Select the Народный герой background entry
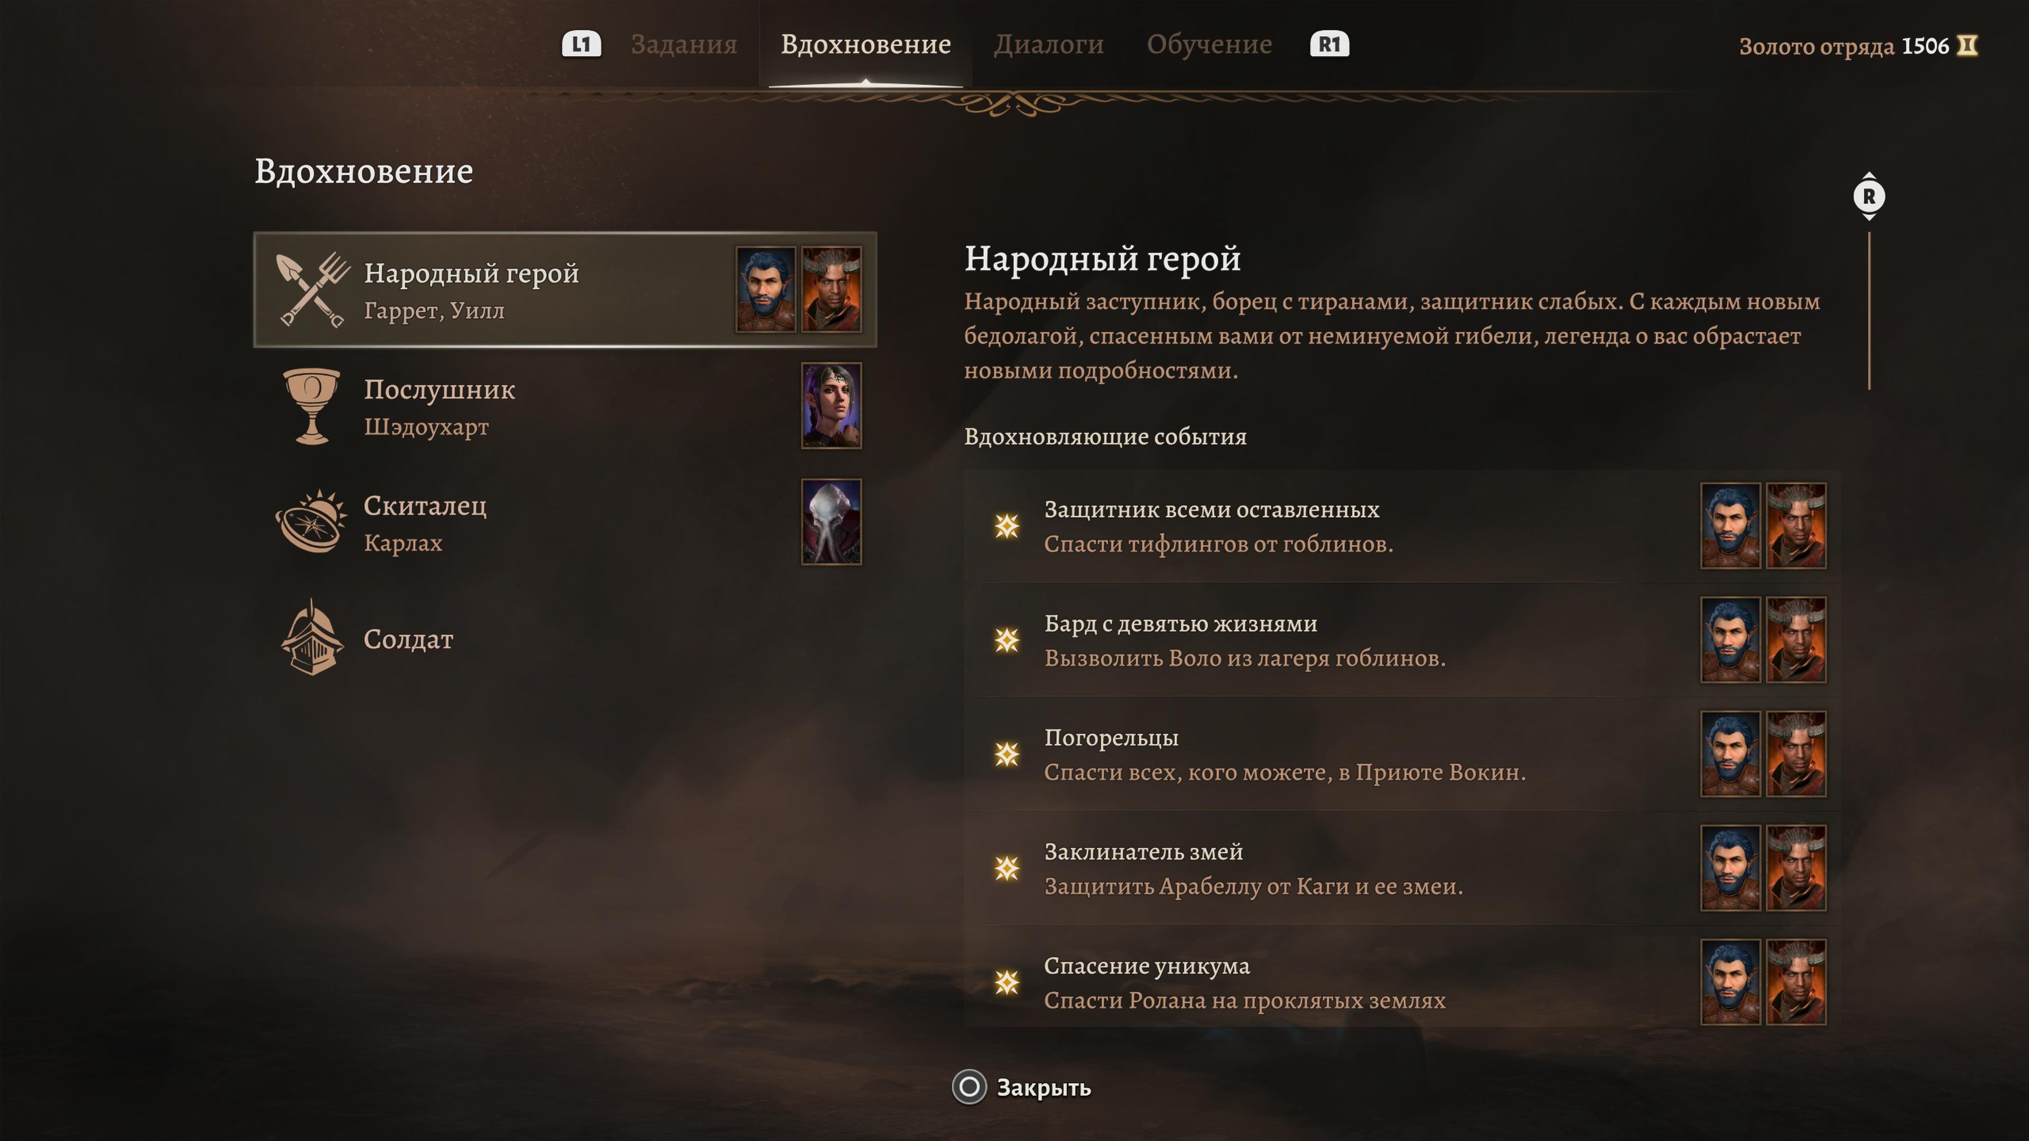 [565, 290]
